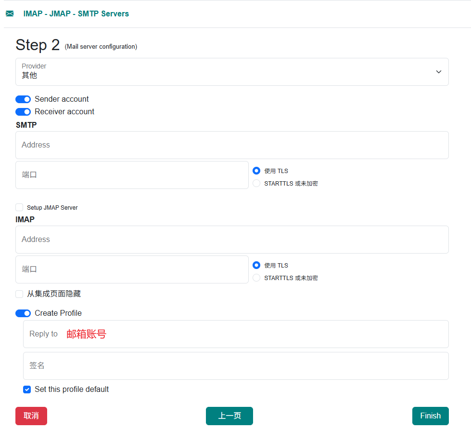Enable the Setup JMAP Server checkbox
The image size is (471, 430).
click(19, 207)
